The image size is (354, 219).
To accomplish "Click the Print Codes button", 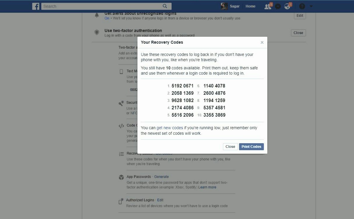I will (251, 147).
